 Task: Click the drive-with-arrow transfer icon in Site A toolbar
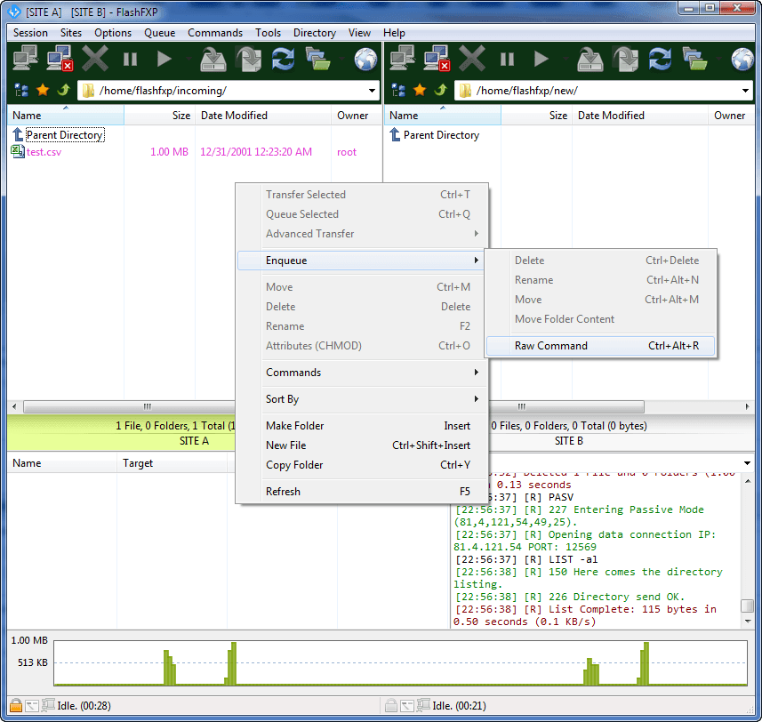pyautogui.click(x=213, y=59)
